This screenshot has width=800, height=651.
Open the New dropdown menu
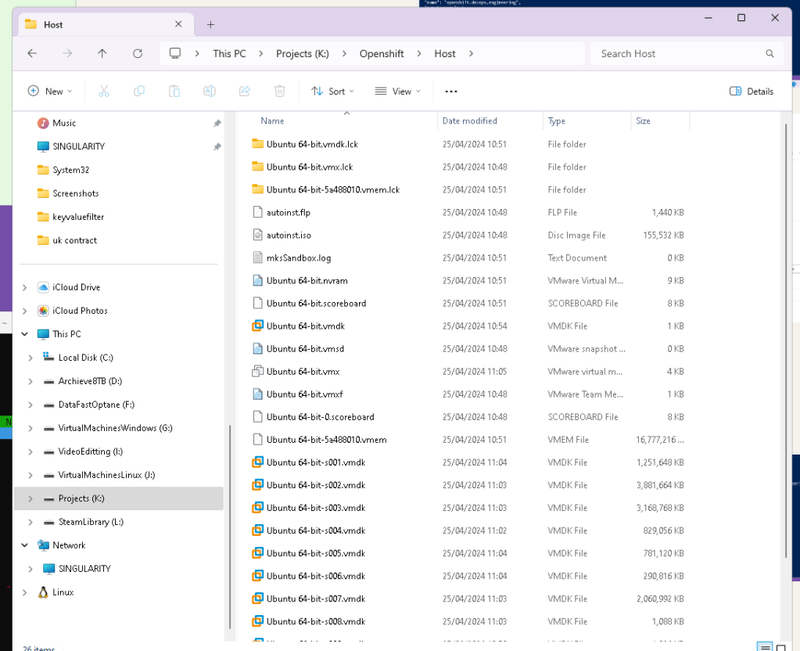tap(49, 92)
